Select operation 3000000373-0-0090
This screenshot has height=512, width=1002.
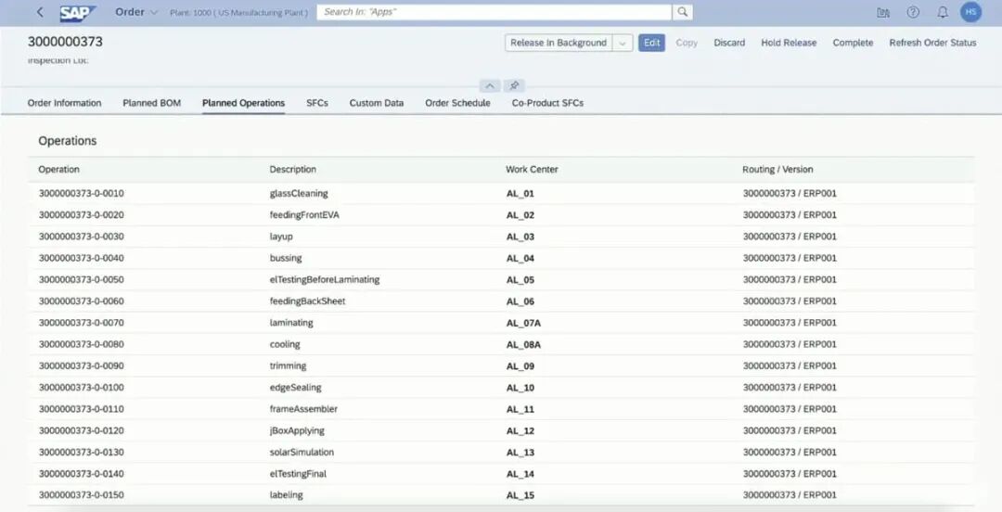81,365
